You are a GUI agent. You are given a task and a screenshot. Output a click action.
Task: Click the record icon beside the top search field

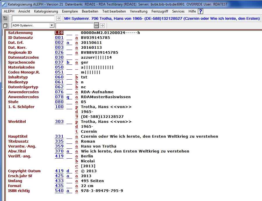point(5,18)
